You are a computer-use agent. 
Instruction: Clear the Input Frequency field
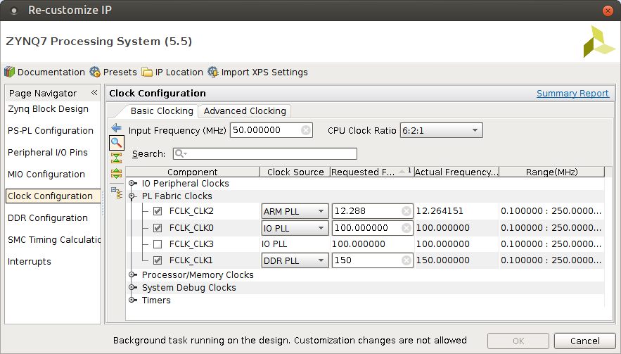click(x=306, y=130)
